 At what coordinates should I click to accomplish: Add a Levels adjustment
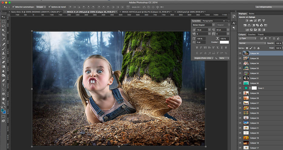coord(251,21)
